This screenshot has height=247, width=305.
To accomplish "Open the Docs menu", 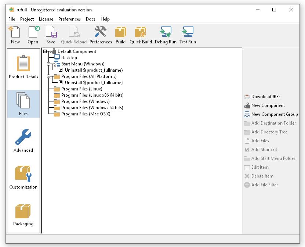I will [90, 19].
